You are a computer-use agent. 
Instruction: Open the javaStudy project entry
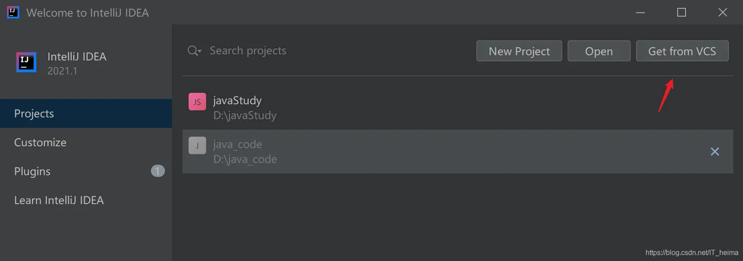(237, 101)
